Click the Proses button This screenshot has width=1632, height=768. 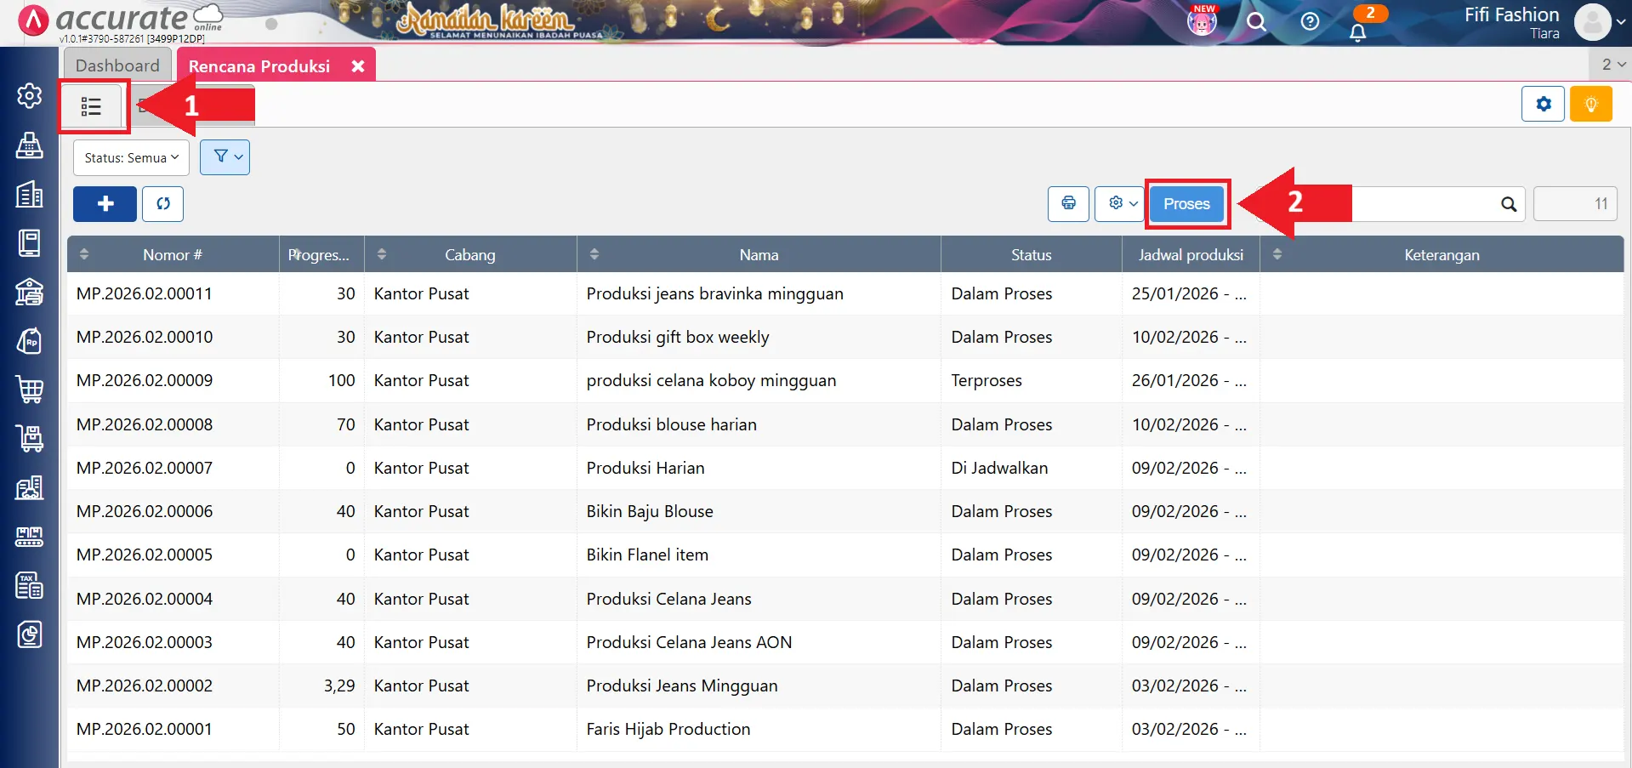point(1186,204)
